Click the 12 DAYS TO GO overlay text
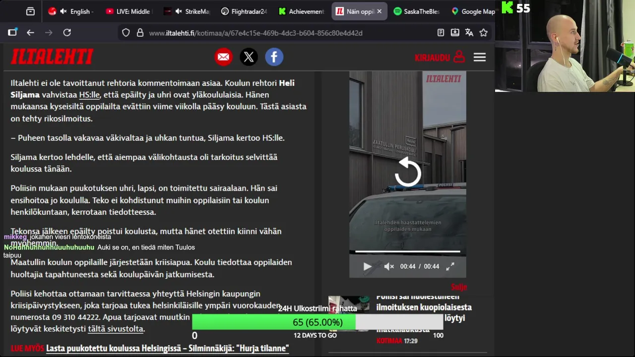The image size is (635, 357). 315,335
